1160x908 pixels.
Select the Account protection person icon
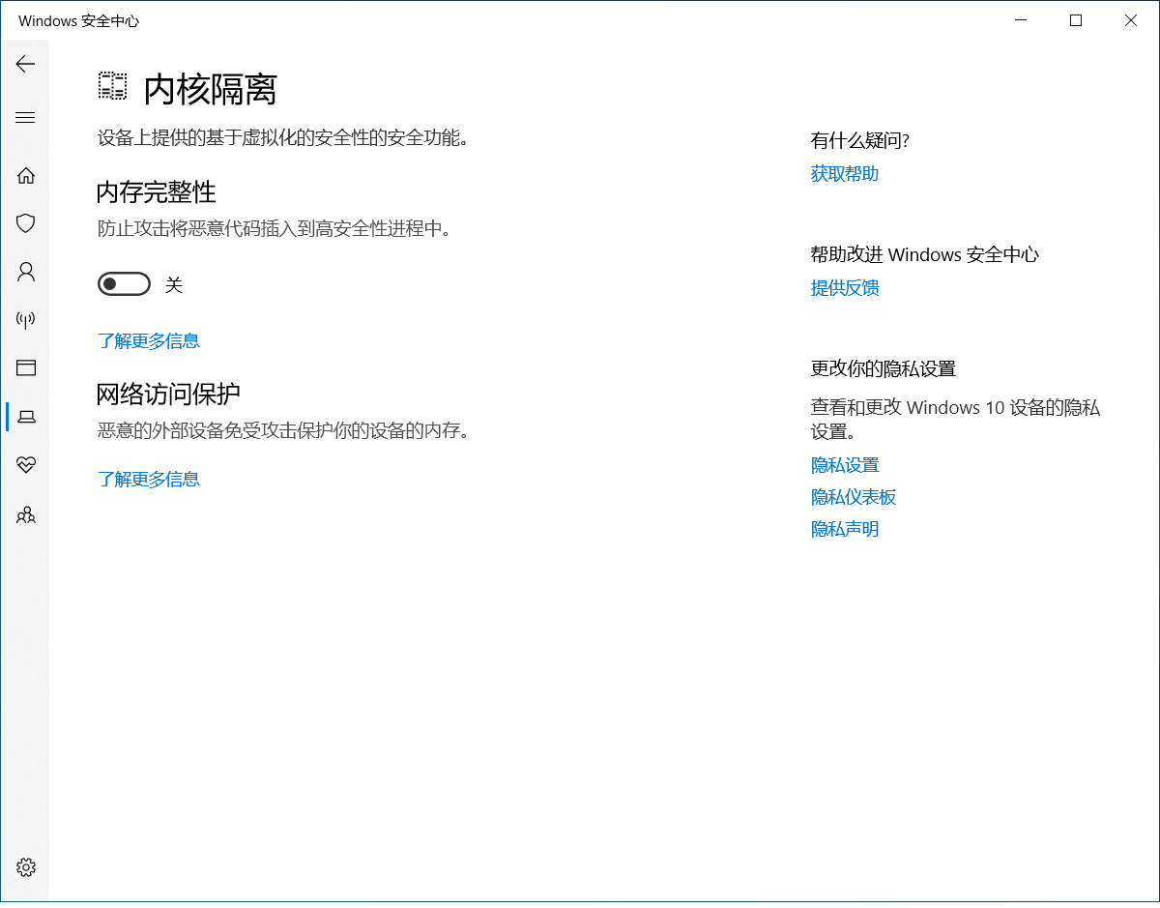[x=26, y=272]
